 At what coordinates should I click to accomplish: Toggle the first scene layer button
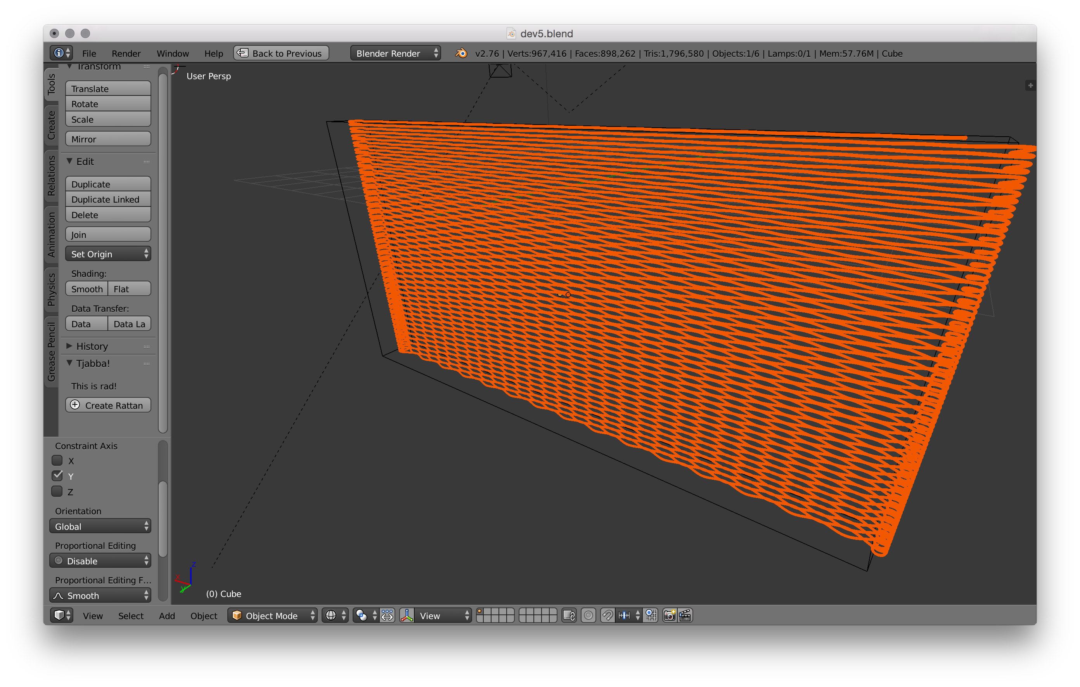(479, 612)
